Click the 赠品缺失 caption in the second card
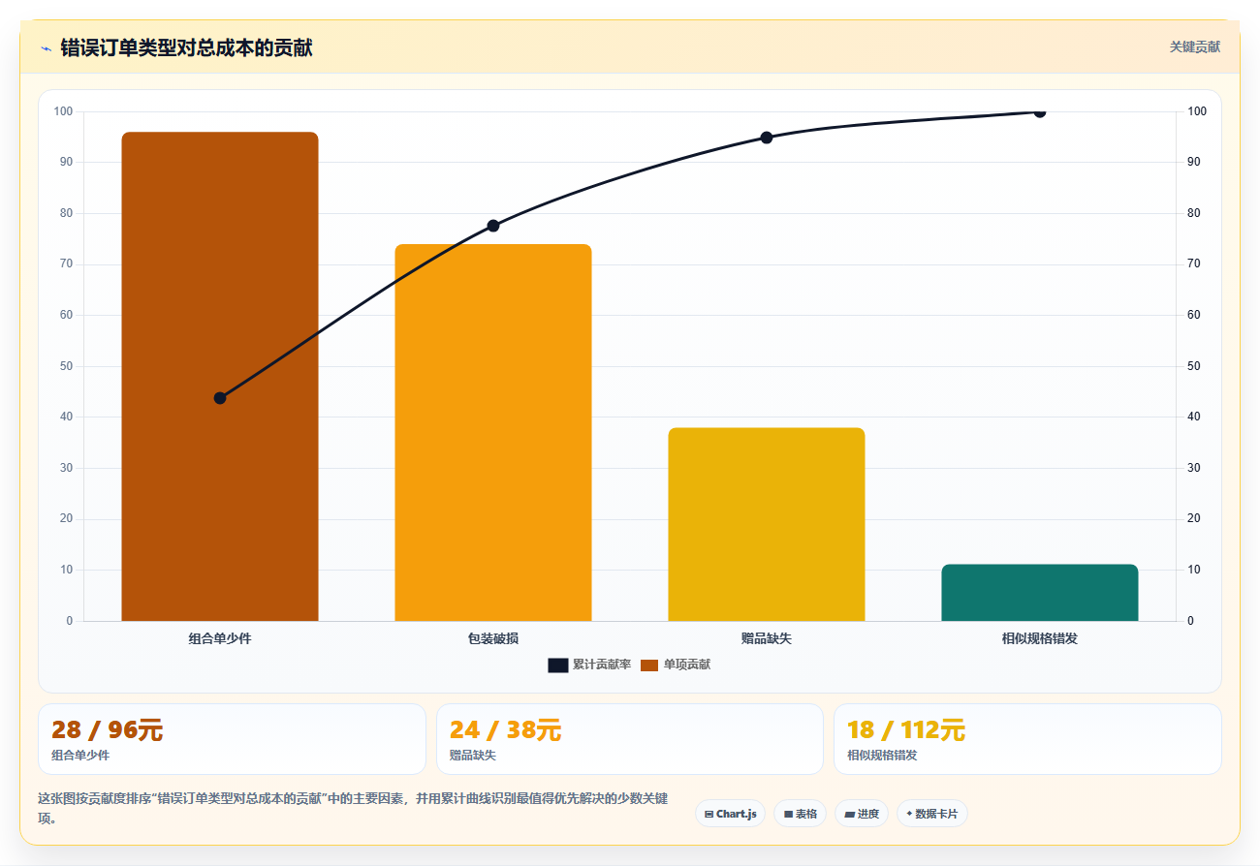 pos(473,756)
